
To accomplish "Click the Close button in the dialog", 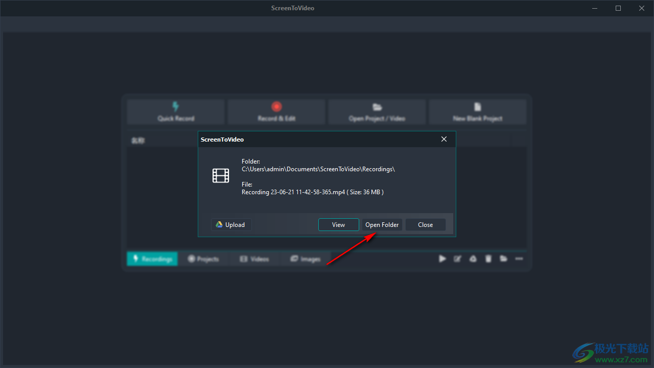I will click(425, 225).
